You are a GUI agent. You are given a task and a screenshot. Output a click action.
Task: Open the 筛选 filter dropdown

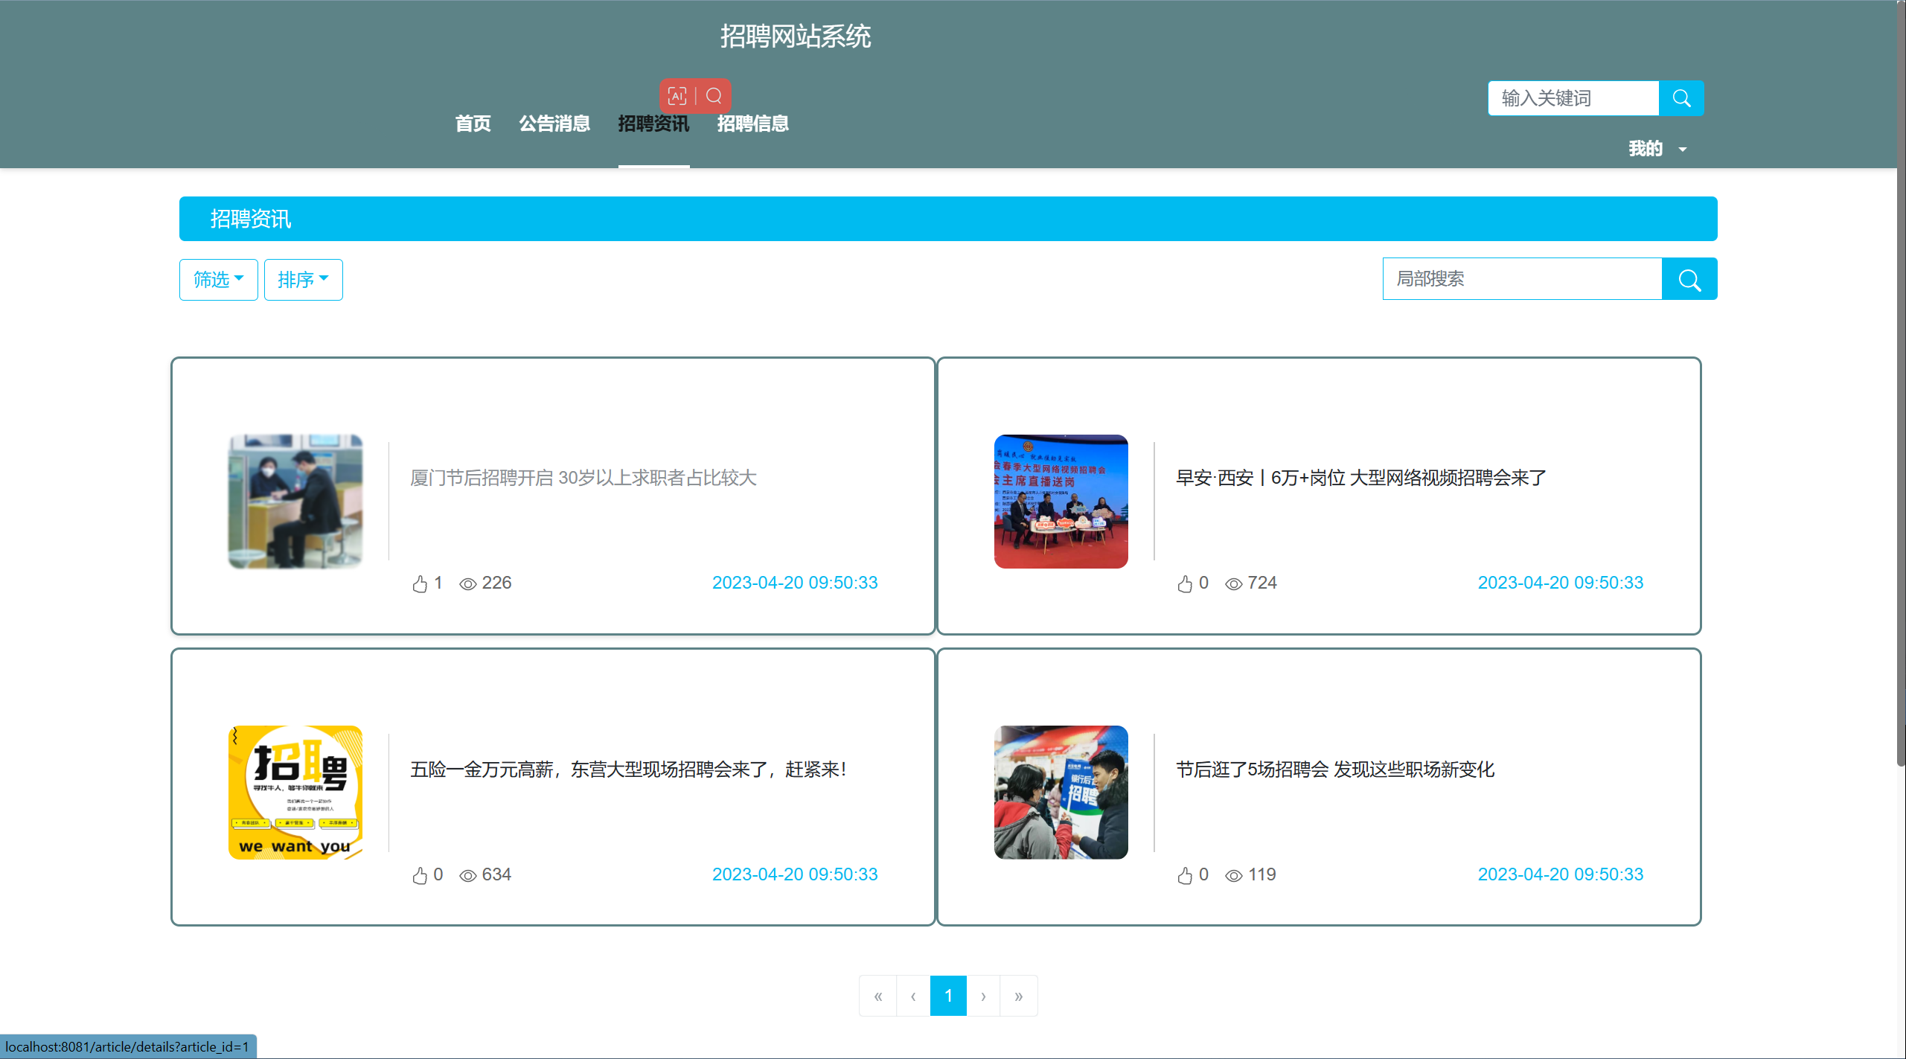(x=218, y=280)
